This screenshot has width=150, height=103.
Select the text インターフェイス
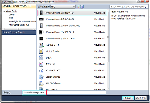pyautogui.click(x=53, y=70)
